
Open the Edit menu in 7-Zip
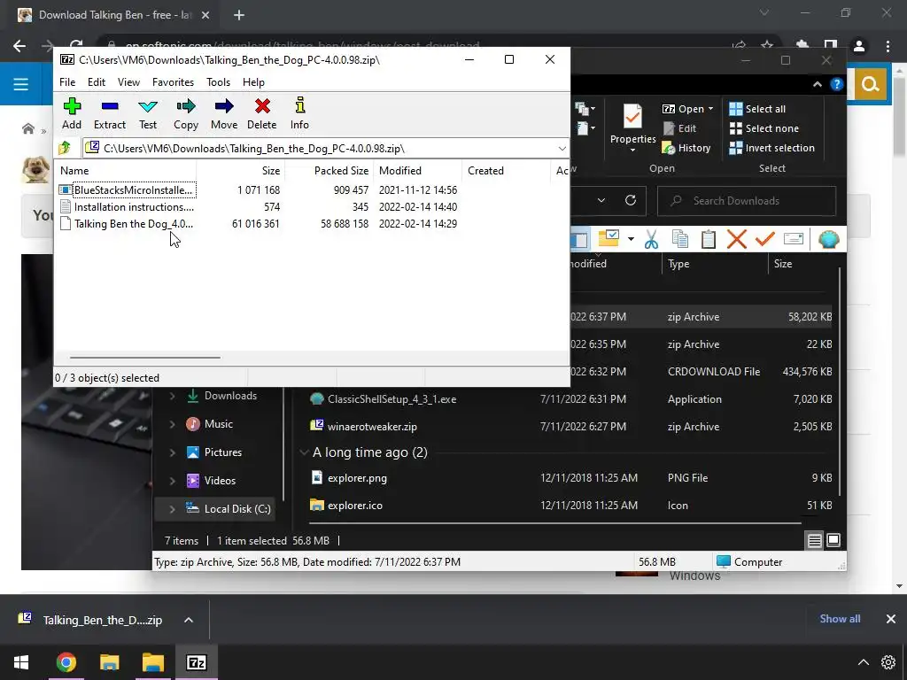click(x=96, y=82)
